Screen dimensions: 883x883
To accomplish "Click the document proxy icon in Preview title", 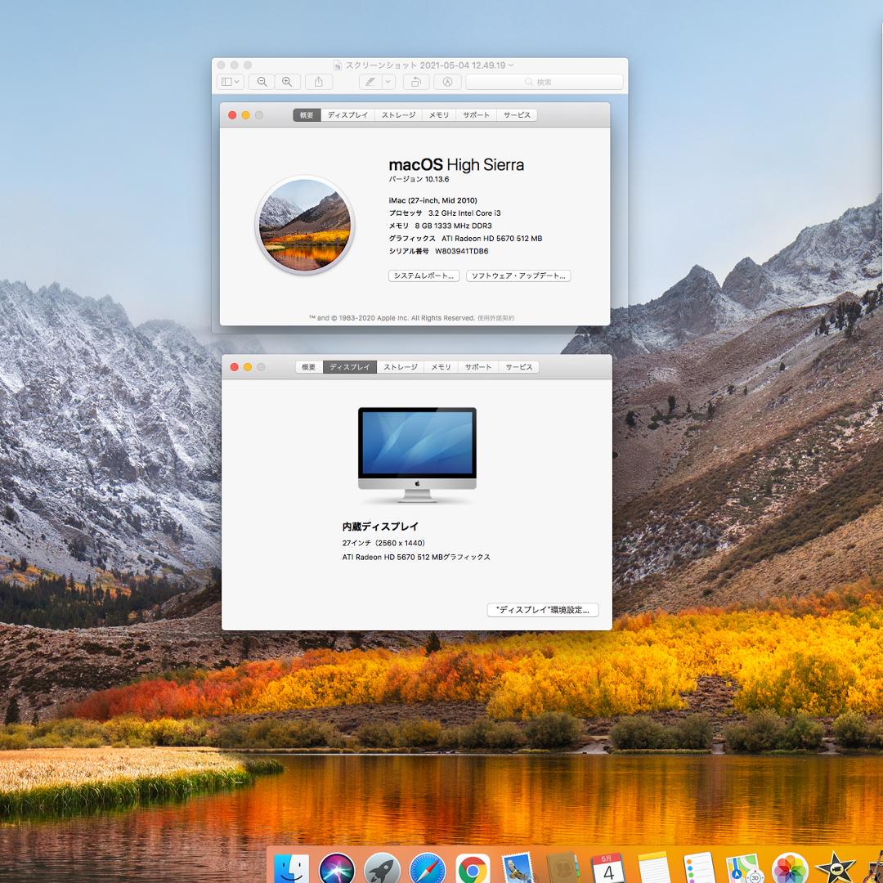I will tap(338, 65).
